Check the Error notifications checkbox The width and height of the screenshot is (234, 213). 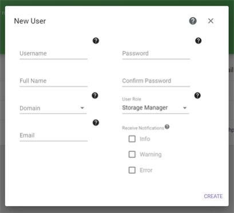pyautogui.click(x=132, y=170)
